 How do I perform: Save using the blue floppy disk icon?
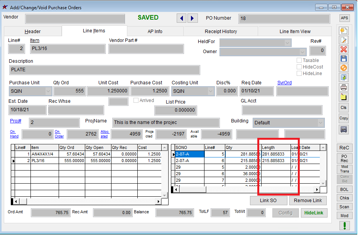coord(344,59)
